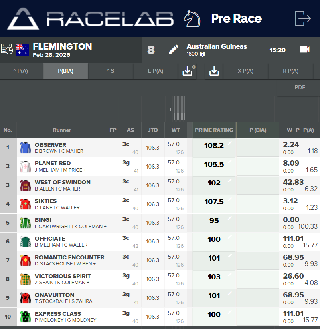
Task: Switch to the P(B|A) tab
Action: point(65,71)
